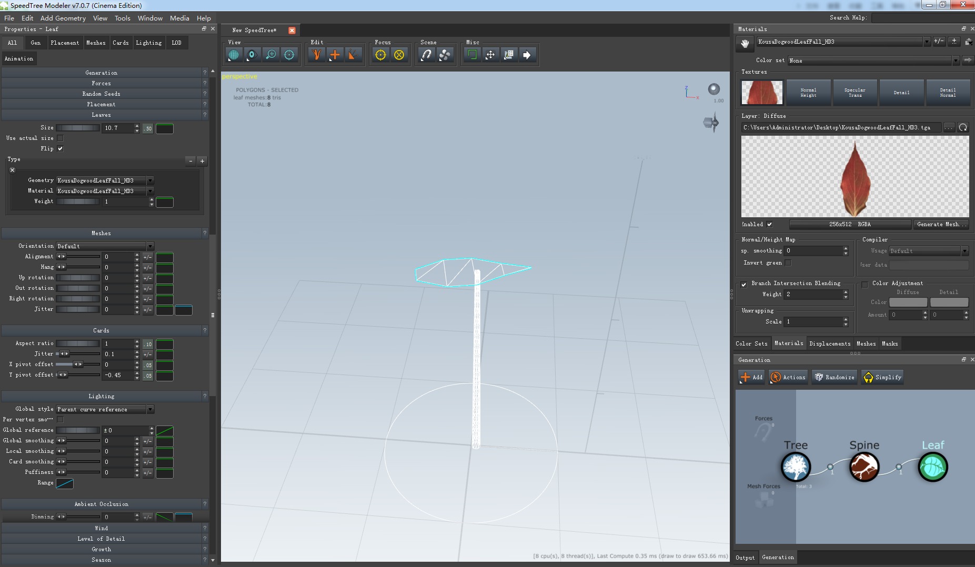975x567 pixels.
Task: Click the clipboard paste icon in Materials panel
Action: pyautogui.click(x=968, y=42)
